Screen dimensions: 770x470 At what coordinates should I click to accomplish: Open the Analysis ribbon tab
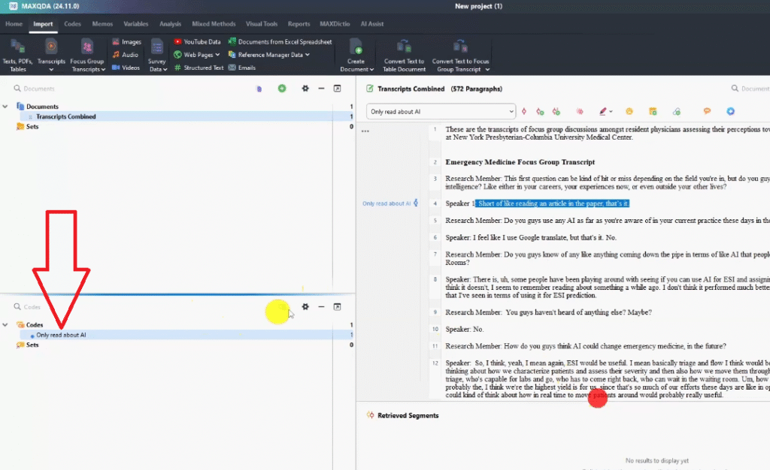pyautogui.click(x=170, y=24)
